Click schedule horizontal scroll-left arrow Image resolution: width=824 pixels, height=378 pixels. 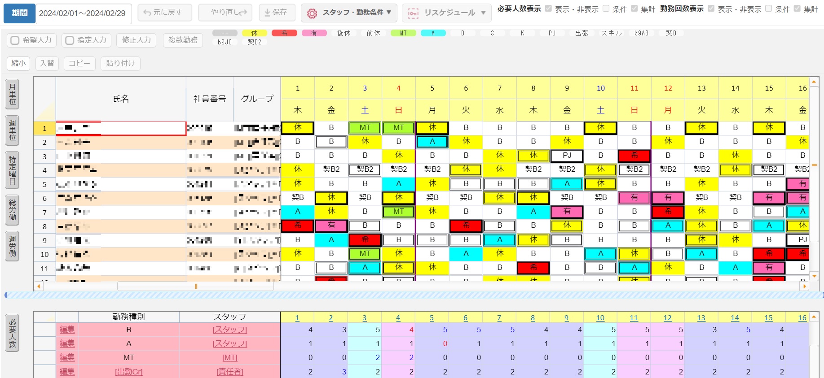pos(39,286)
